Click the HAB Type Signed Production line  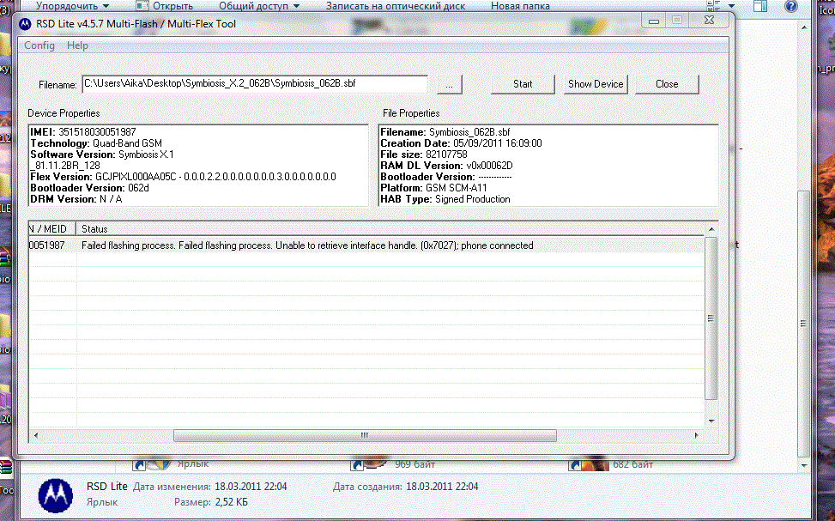445,199
